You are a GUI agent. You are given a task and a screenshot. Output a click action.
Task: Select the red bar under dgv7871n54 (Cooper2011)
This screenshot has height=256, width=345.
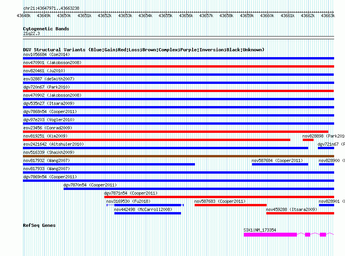(x=219, y=197)
